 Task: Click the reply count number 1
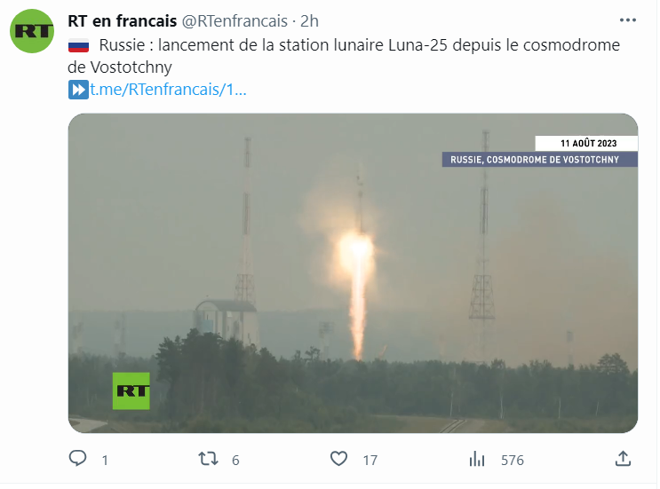[105, 461]
